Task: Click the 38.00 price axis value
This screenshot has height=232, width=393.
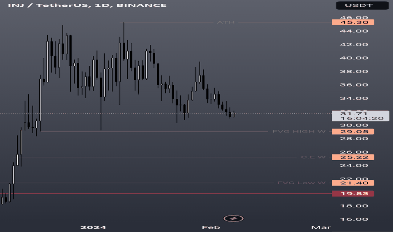Action: (354, 71)
